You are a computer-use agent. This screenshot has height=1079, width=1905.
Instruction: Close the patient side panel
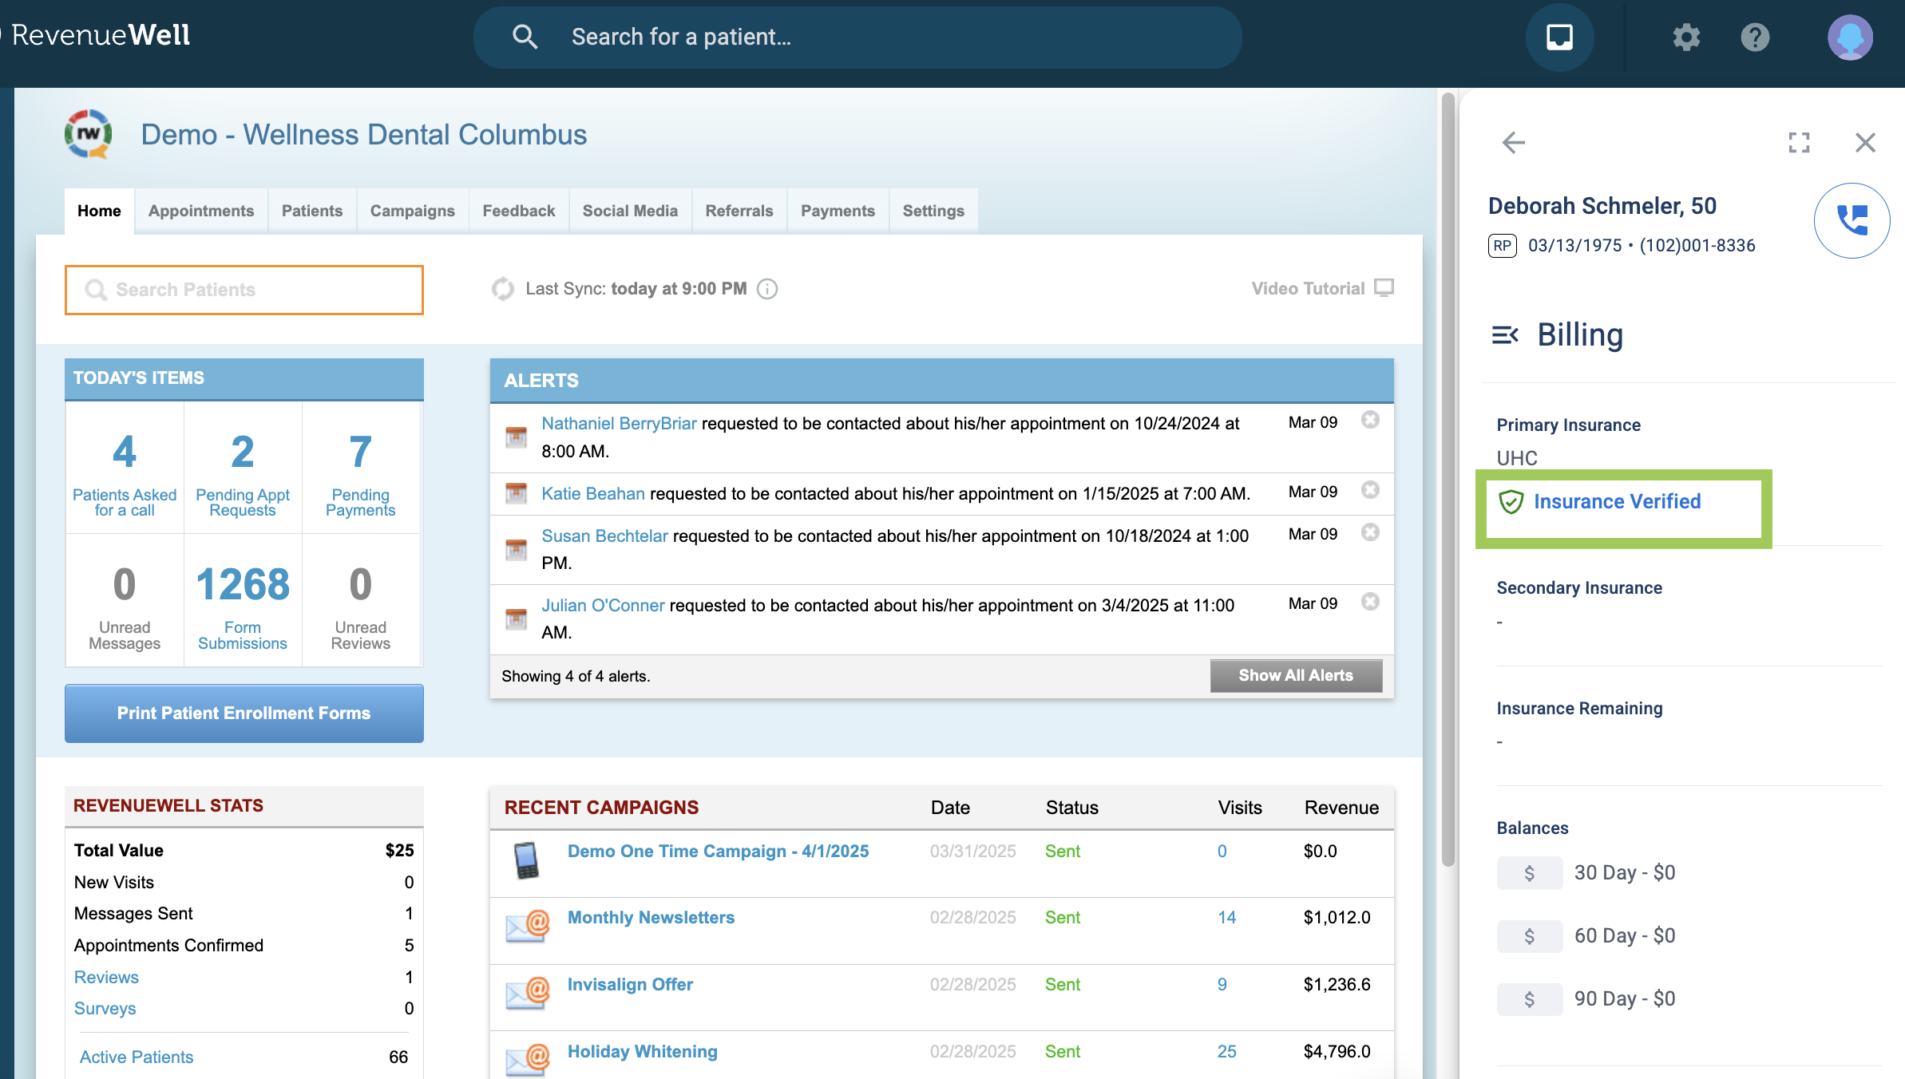1865,143
